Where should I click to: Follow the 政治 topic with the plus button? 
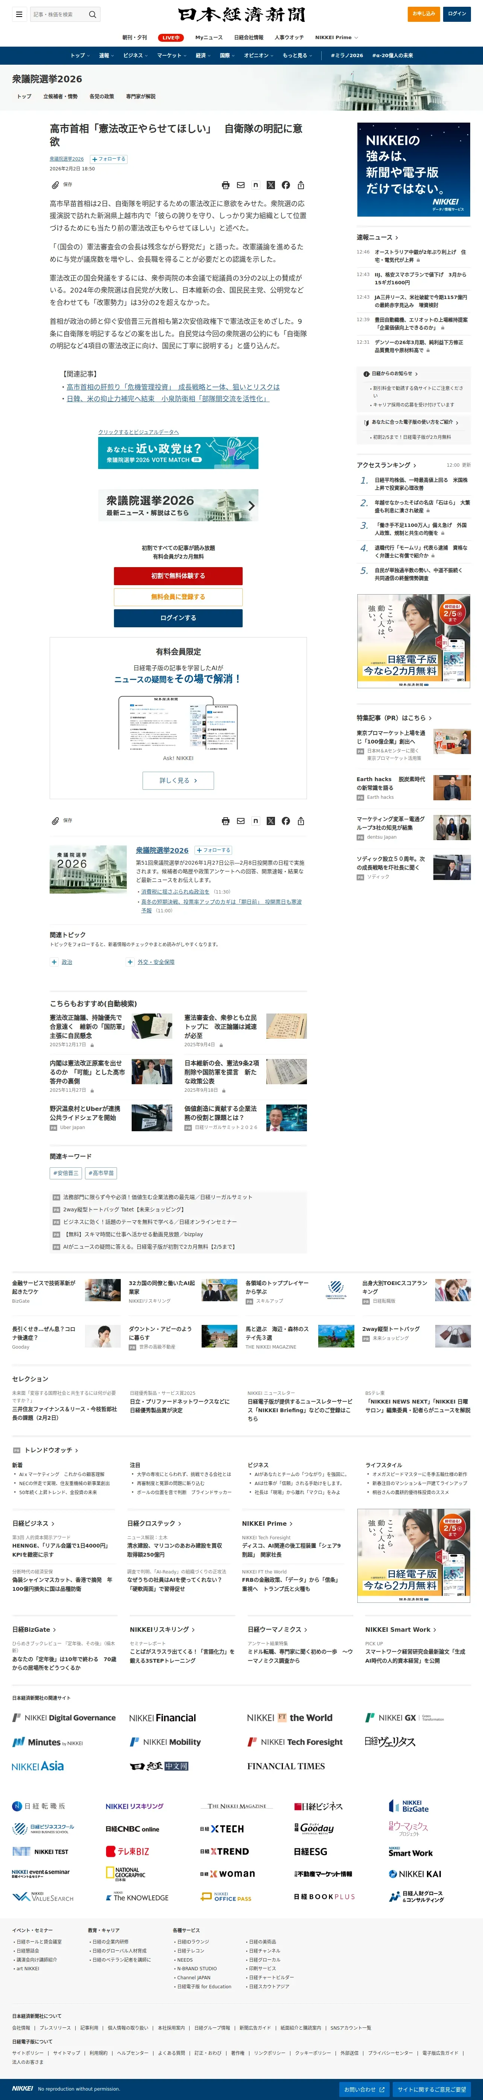pos(55,962)
